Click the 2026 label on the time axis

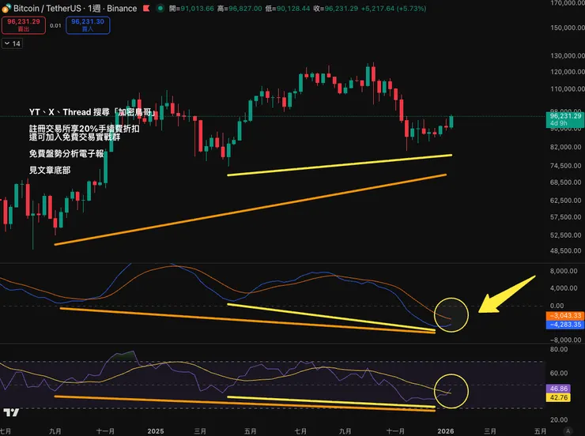445,431
